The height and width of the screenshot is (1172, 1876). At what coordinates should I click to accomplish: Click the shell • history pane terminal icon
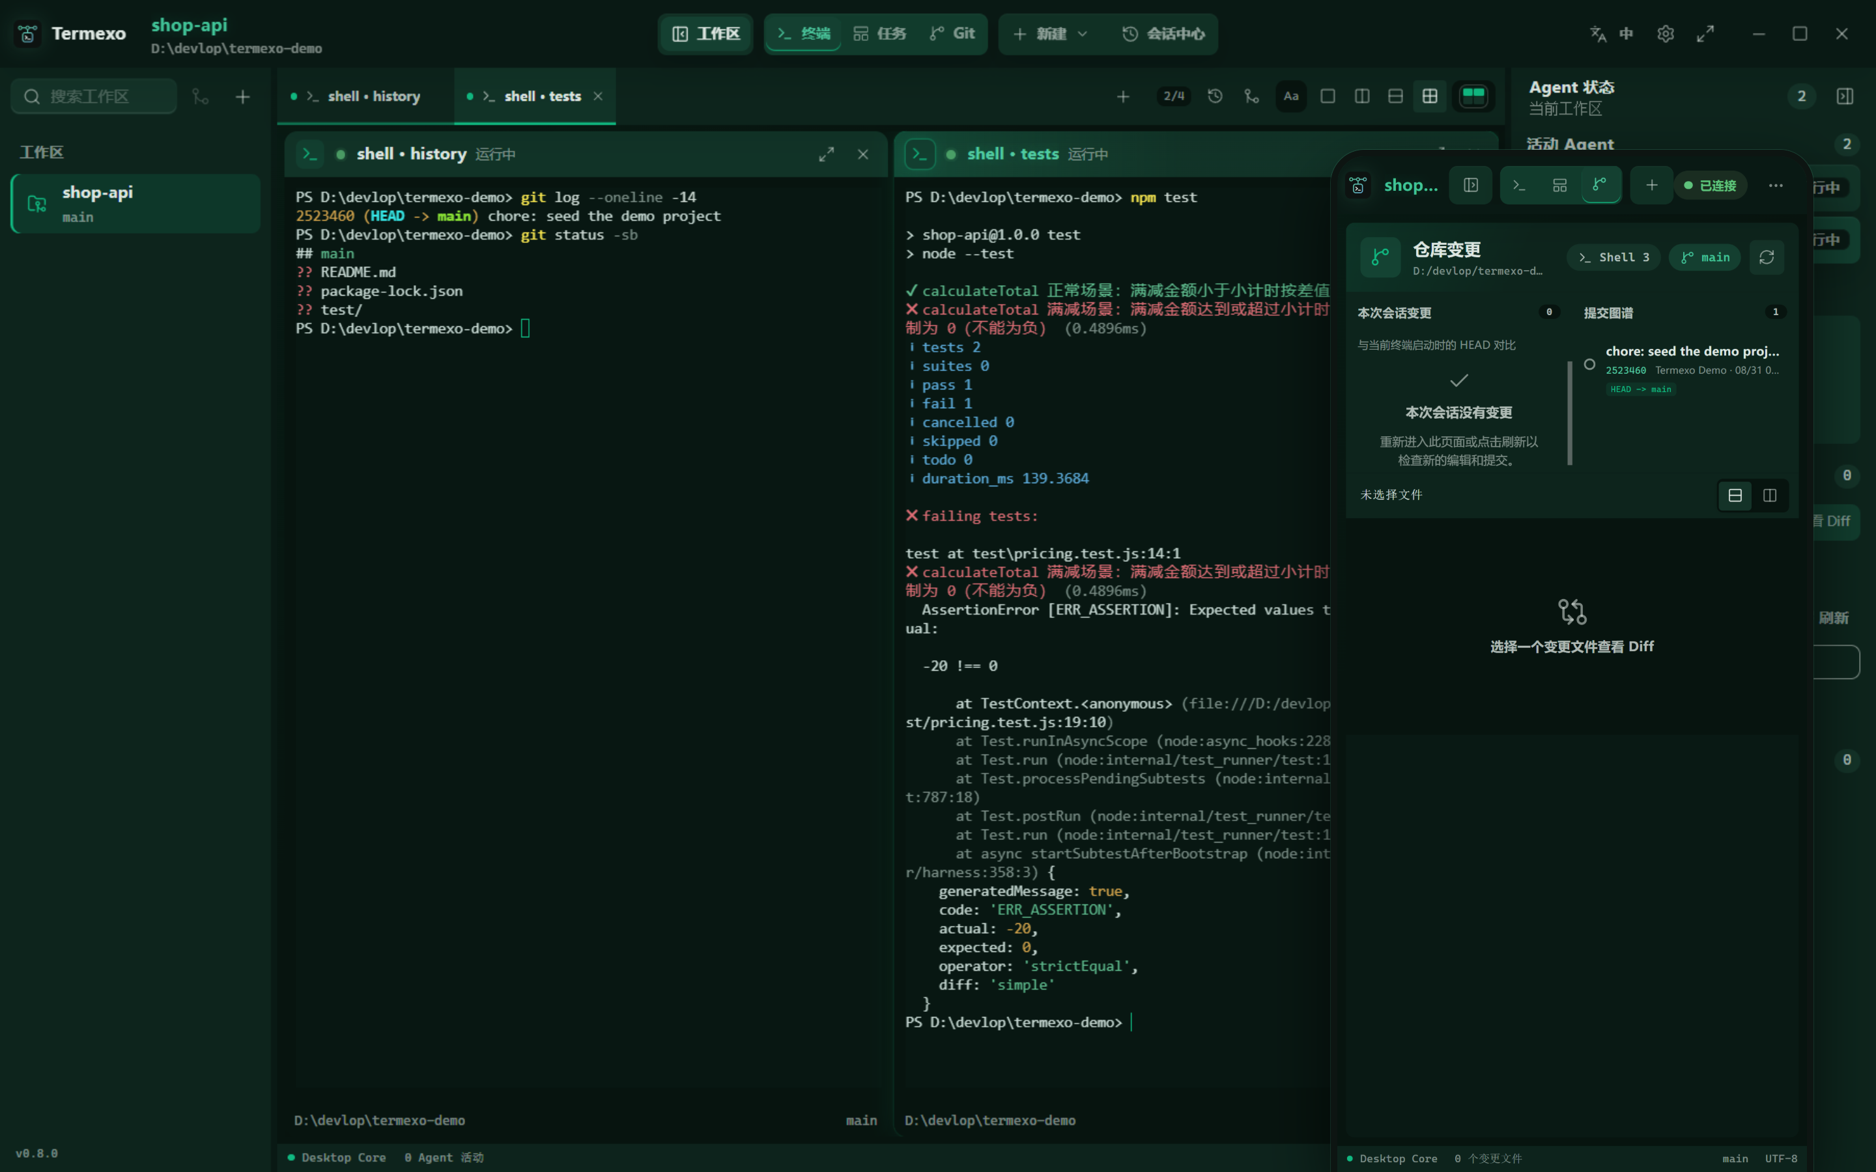coord(310,154)
